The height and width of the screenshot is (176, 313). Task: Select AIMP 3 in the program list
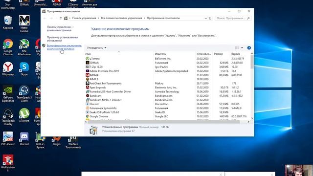coord(167,79)
